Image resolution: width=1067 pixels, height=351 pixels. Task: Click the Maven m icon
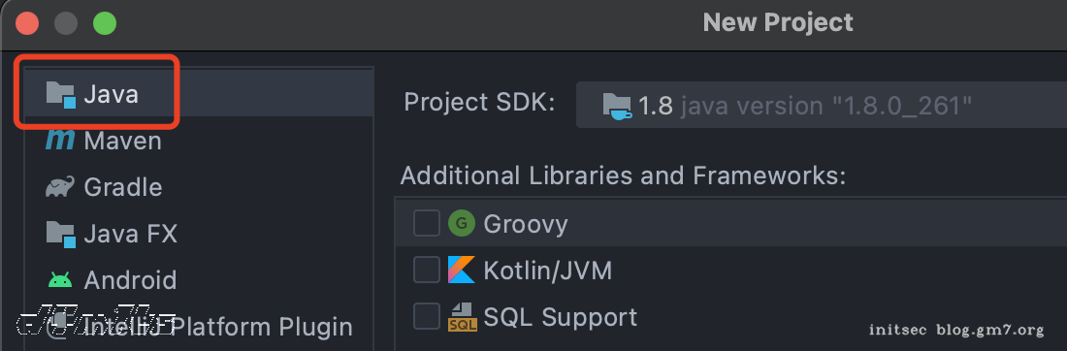tap(60, 141)
